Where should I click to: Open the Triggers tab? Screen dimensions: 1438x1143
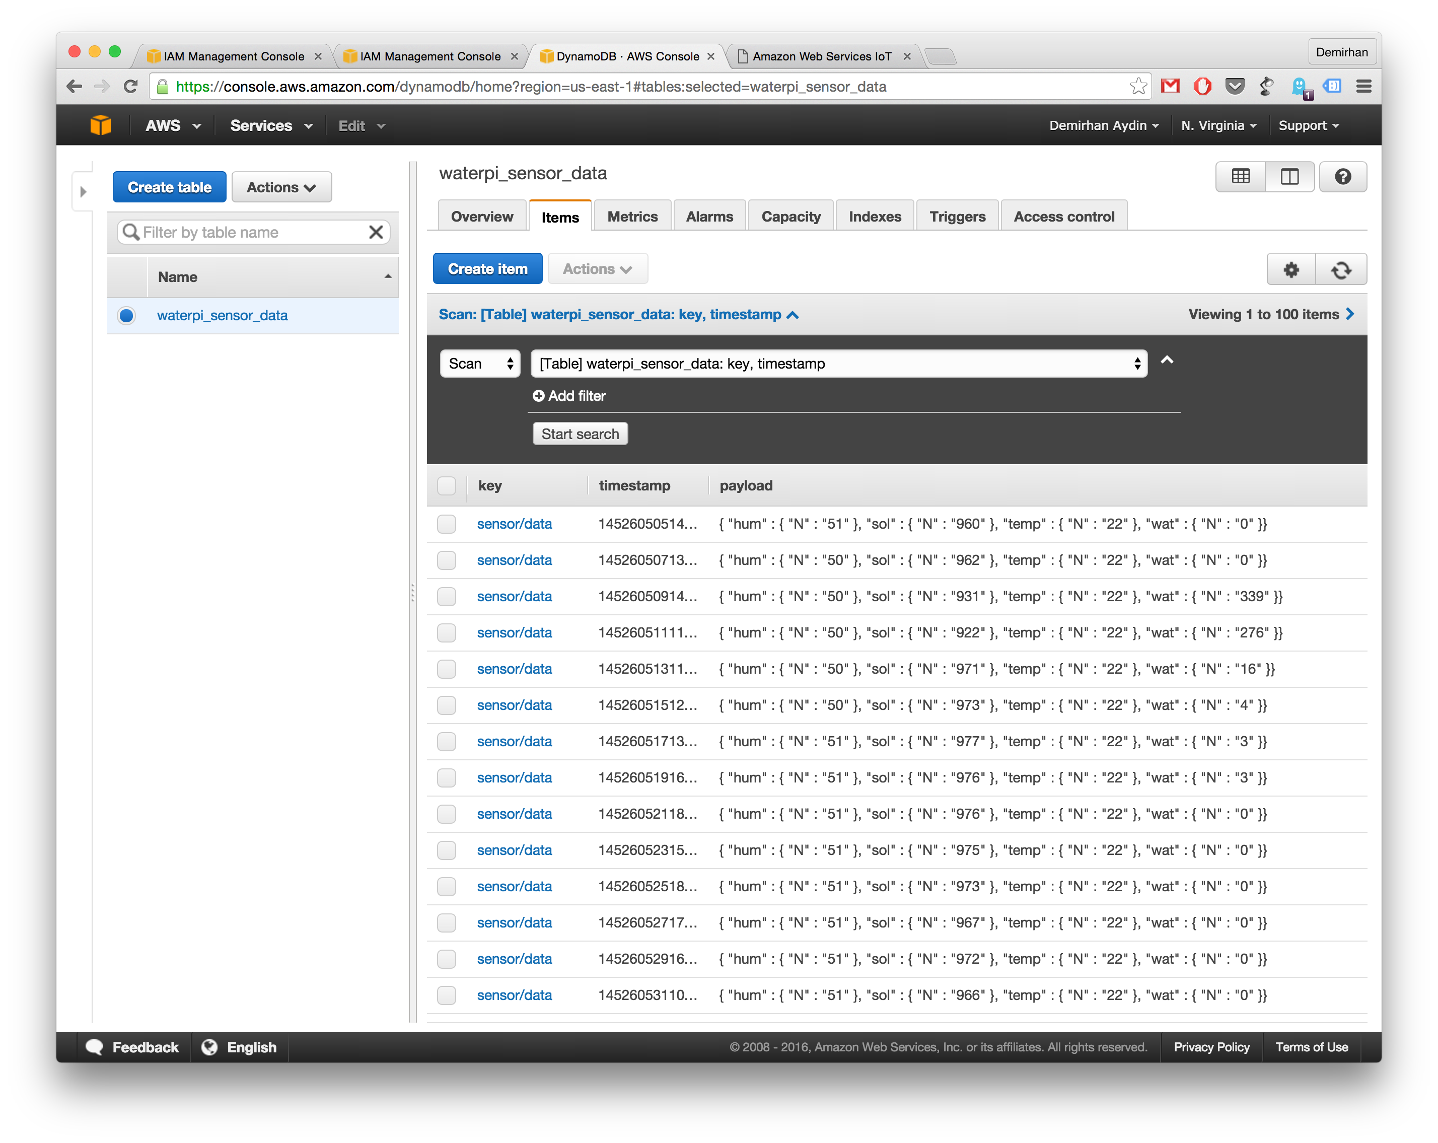tap(957, 217)
